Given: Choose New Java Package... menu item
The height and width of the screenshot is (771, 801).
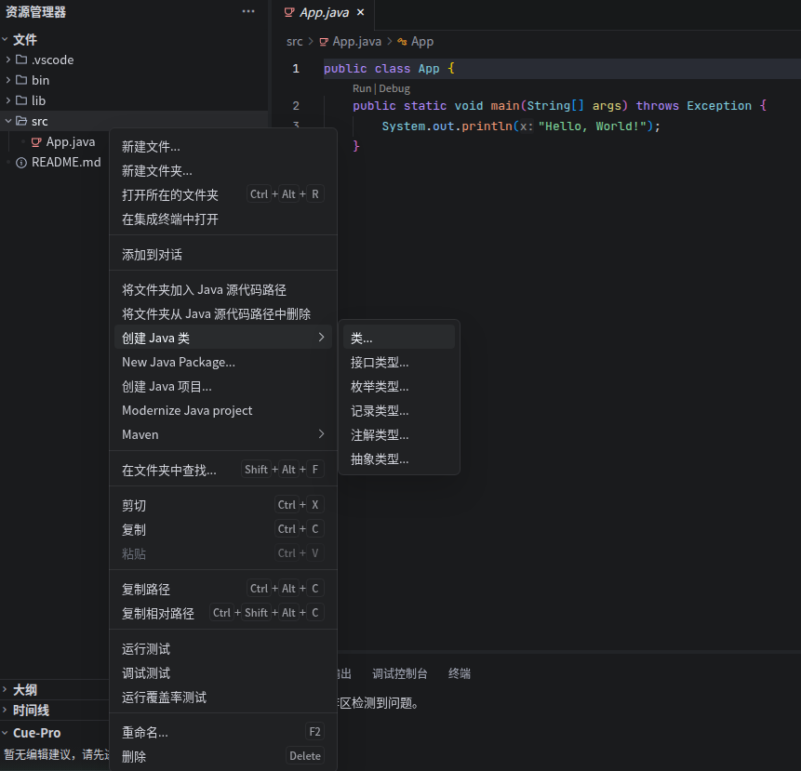Looking at the screenshot, I should click(x=223, y=362).
